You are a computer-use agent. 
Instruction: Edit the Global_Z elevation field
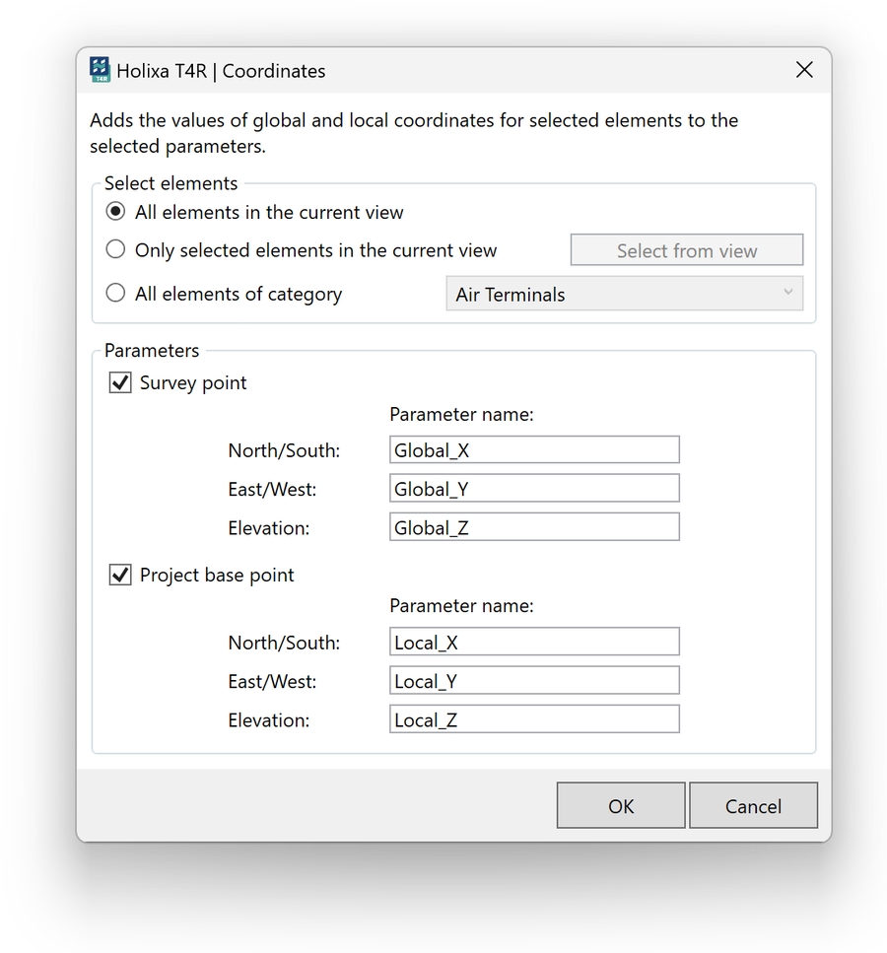click(x=534, y=527)
